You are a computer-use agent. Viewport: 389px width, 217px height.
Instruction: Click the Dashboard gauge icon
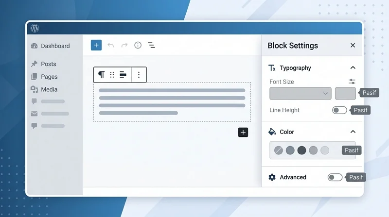click(x=34, y=46)
